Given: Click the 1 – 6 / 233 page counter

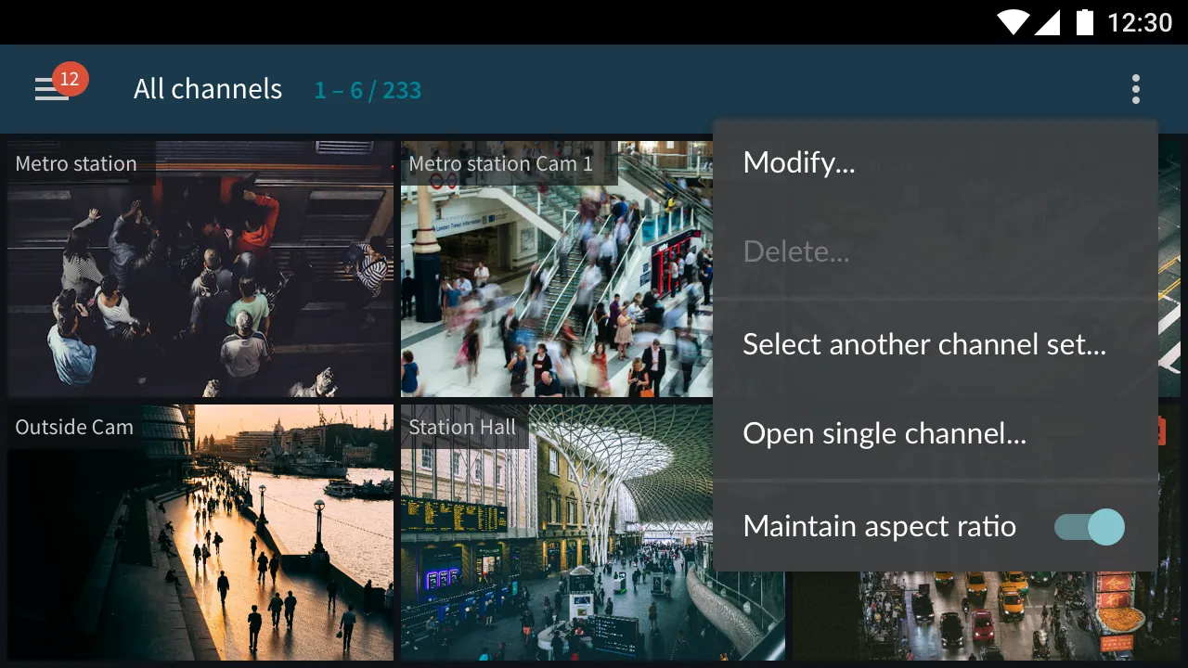Looking at the screenshot, I should pyautogui.click(x=368, y=91).
